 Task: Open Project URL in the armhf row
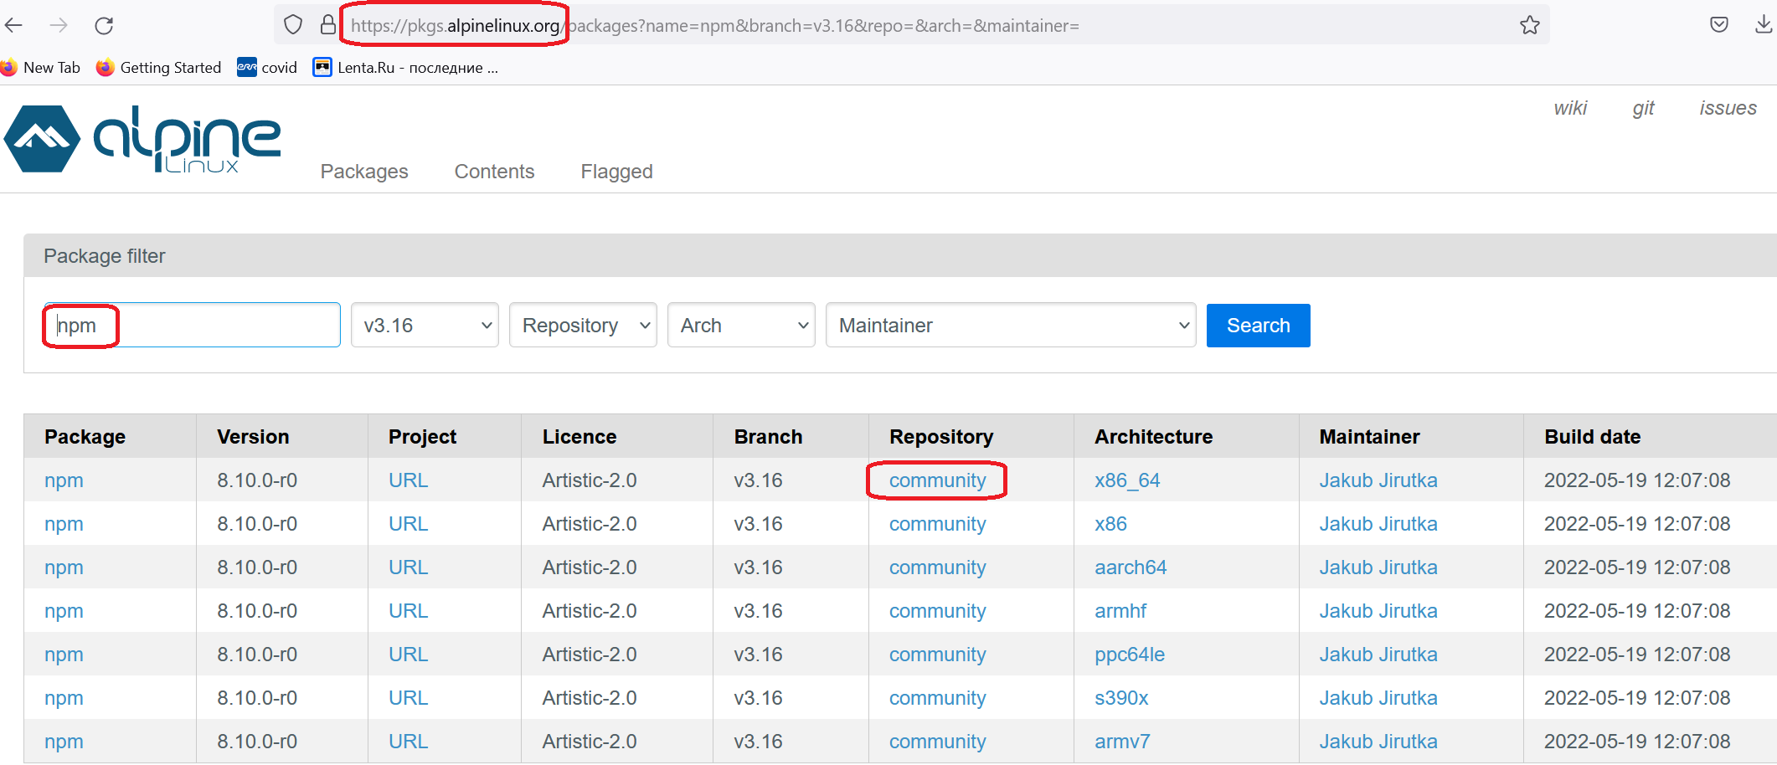click(x=409, y=611)
